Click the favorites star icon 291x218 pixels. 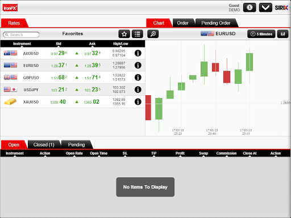tap(124, 34)
